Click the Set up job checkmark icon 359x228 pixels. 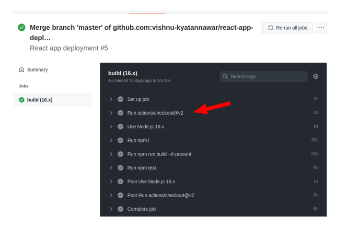121,99
